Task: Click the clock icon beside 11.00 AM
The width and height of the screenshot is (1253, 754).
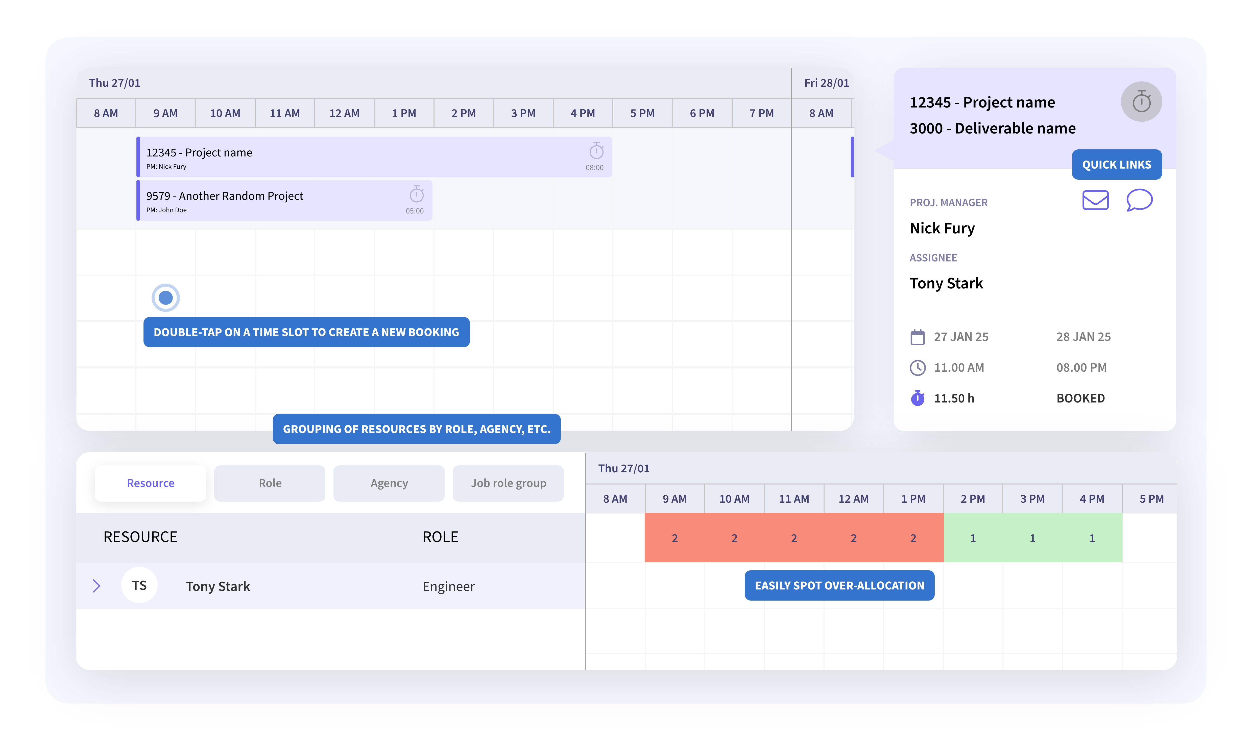Action: (917, 367)
